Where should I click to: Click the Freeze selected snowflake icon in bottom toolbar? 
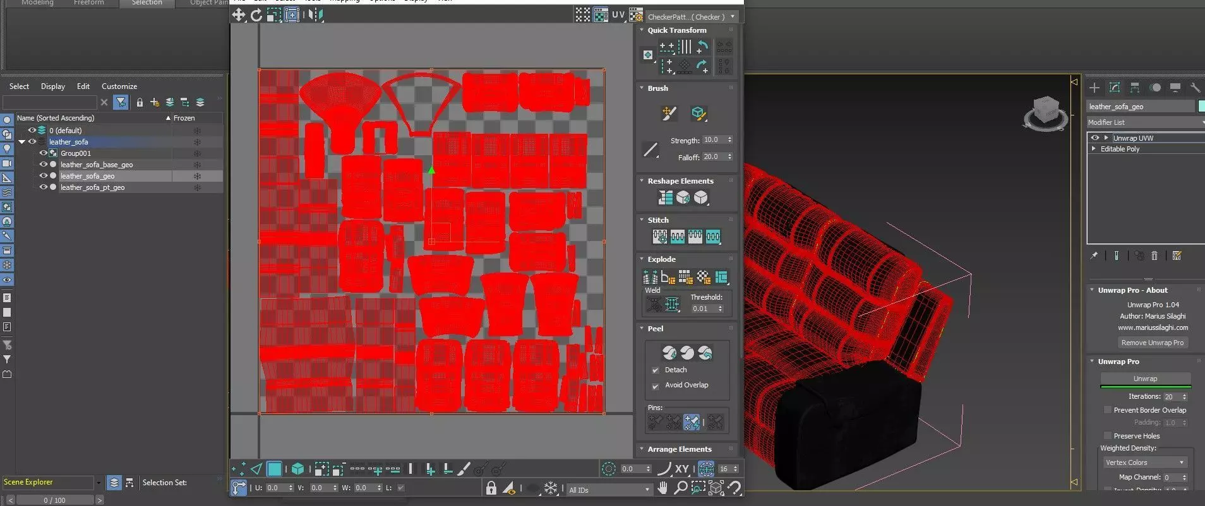tap(551, 488)
